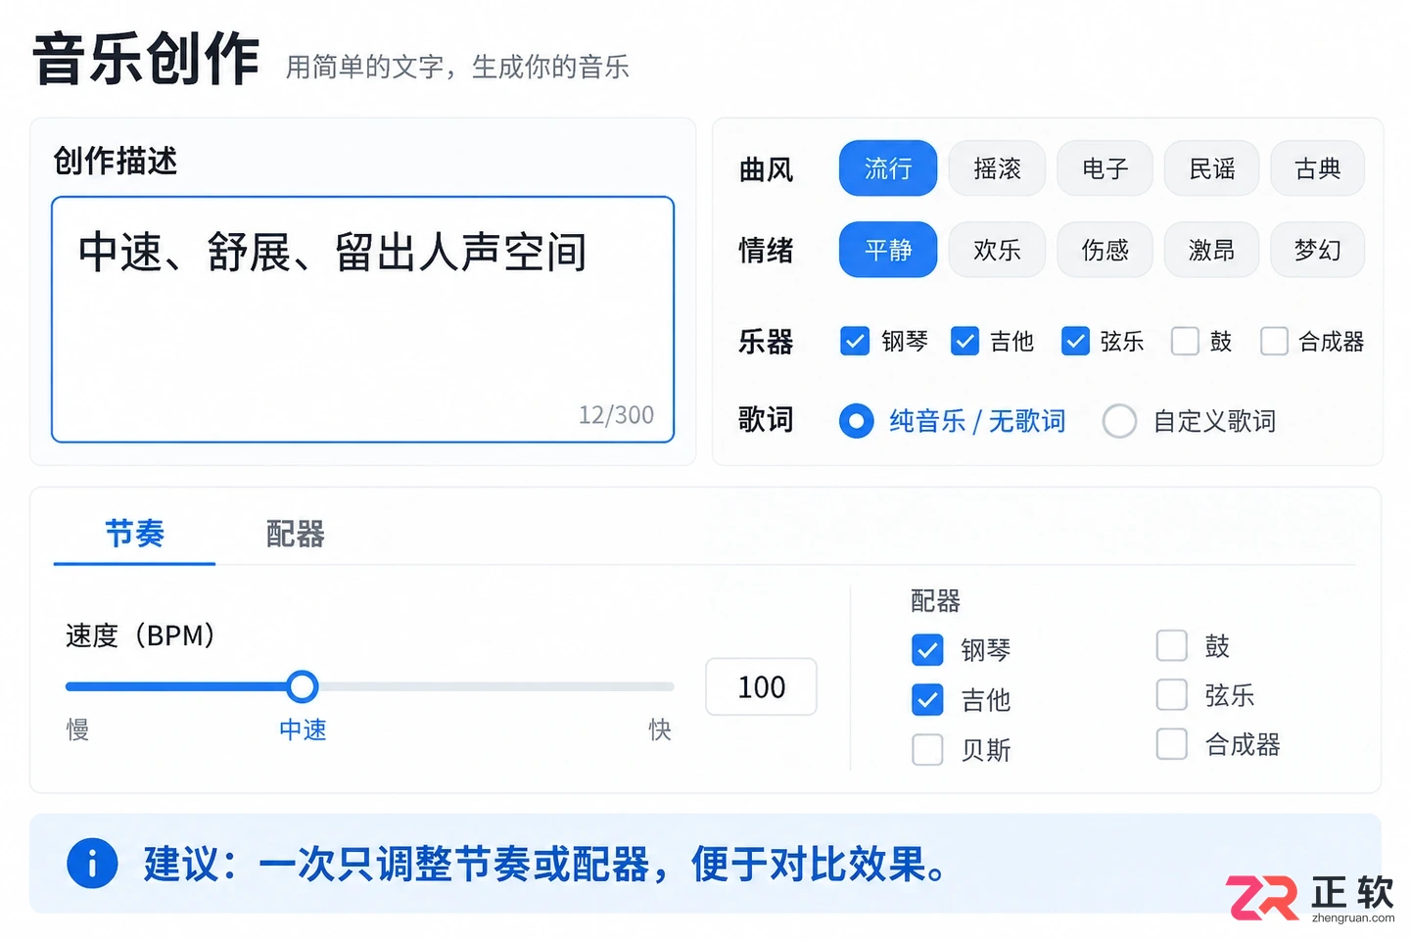Click the 速度（BPM）label

pyautogui.click(x=140, y=635)
